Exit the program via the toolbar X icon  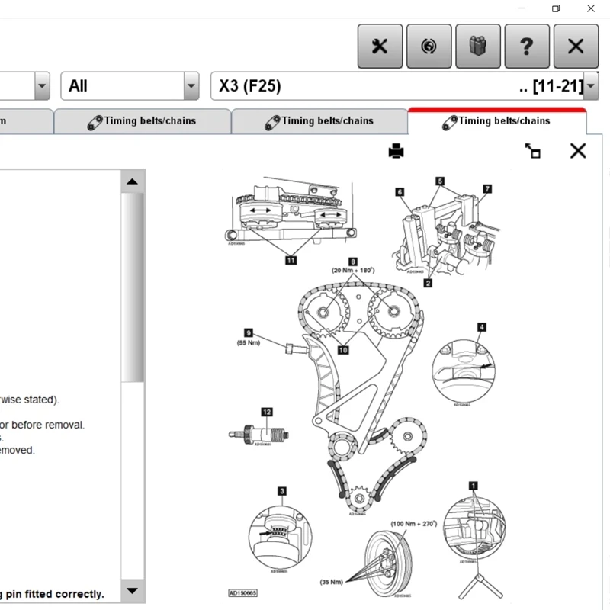click(x=576, y=46)
